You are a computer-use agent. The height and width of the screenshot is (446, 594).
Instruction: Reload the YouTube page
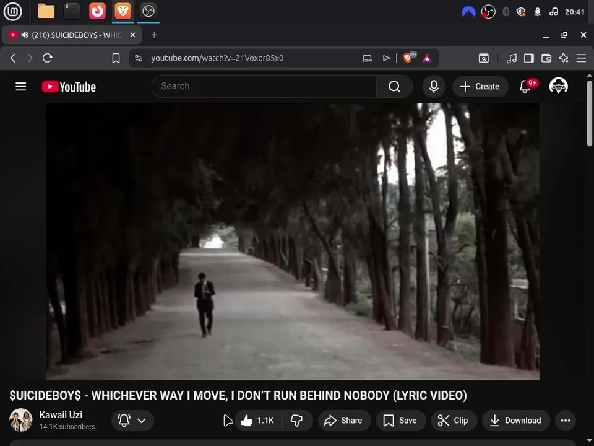(x=48, y=58)
